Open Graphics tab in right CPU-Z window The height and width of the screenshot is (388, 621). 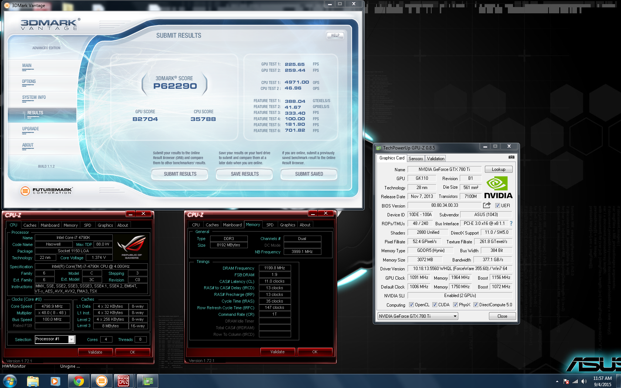click(288, 225)
